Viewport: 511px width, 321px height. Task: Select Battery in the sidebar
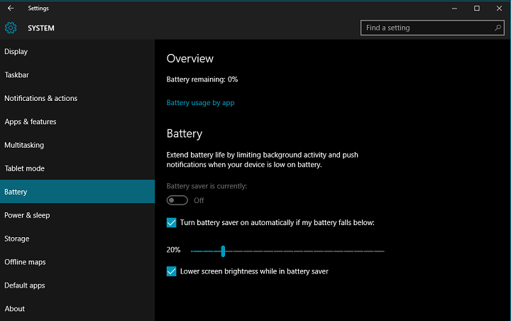coord(77,192)
